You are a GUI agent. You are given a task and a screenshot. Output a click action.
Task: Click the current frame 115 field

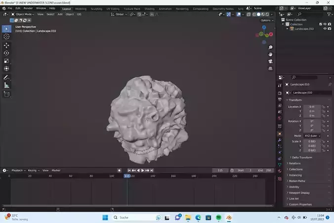coord(220,171)
